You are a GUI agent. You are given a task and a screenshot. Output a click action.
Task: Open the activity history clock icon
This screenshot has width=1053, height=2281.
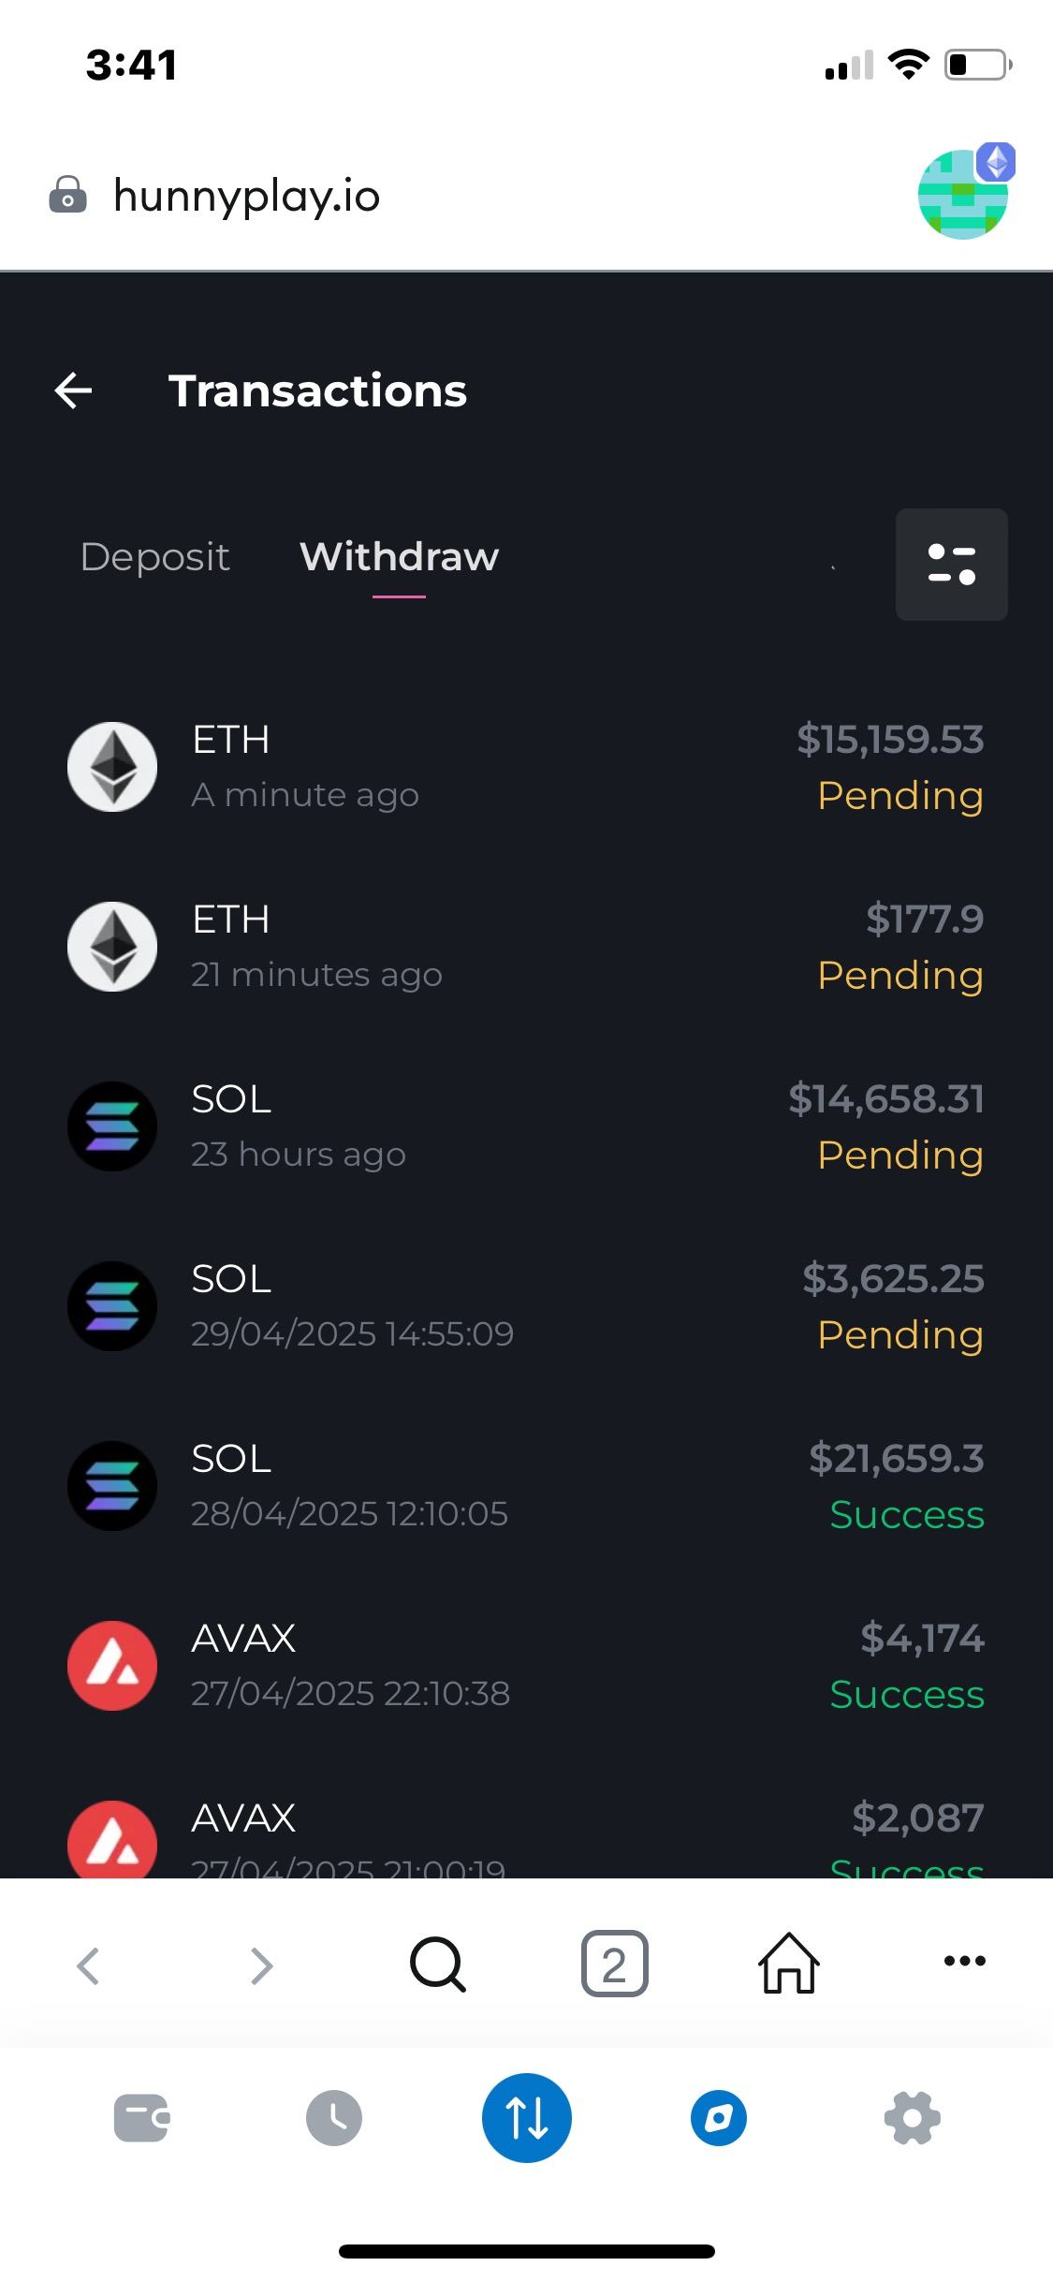pos(334,2118)
